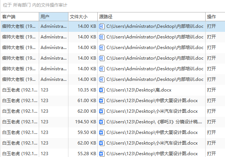Click Word icon in the 194.50 KB row
The image size is (225, 157).
coord(101,122)
